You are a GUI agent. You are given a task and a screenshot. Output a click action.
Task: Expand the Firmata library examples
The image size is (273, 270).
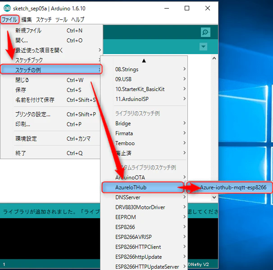point(144,133)
